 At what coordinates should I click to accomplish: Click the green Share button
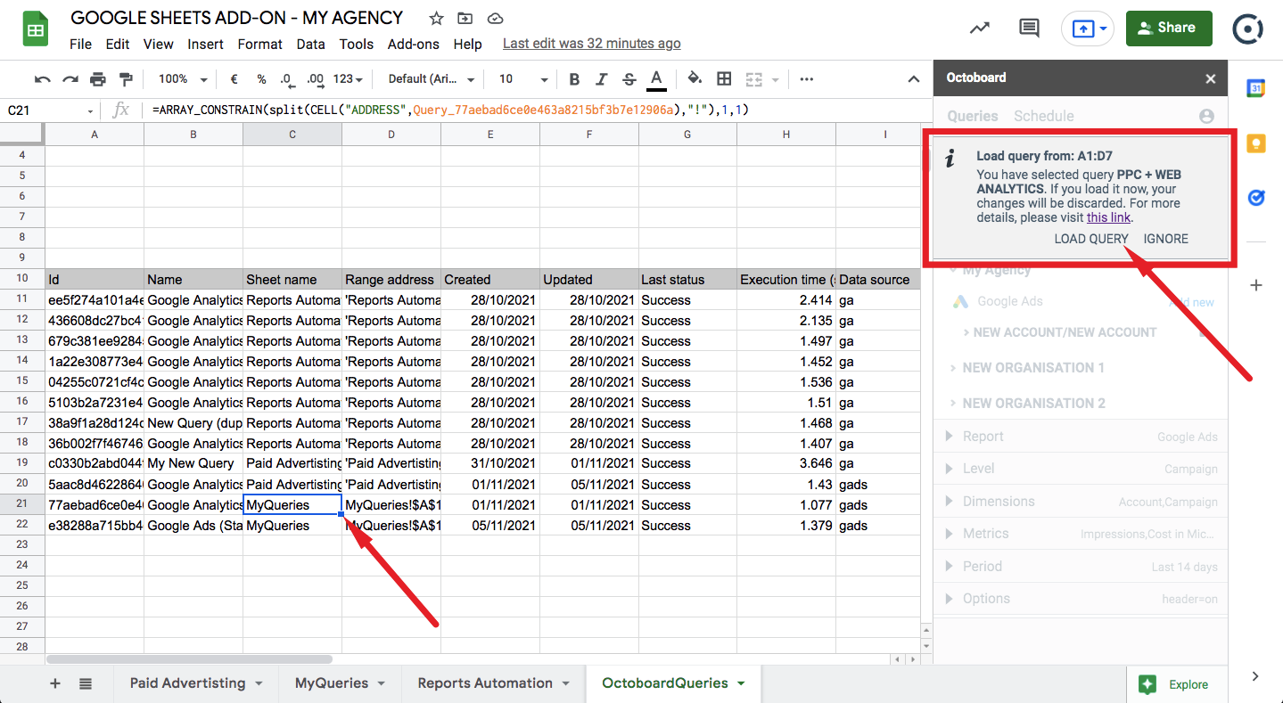[x=1169, y=28]
